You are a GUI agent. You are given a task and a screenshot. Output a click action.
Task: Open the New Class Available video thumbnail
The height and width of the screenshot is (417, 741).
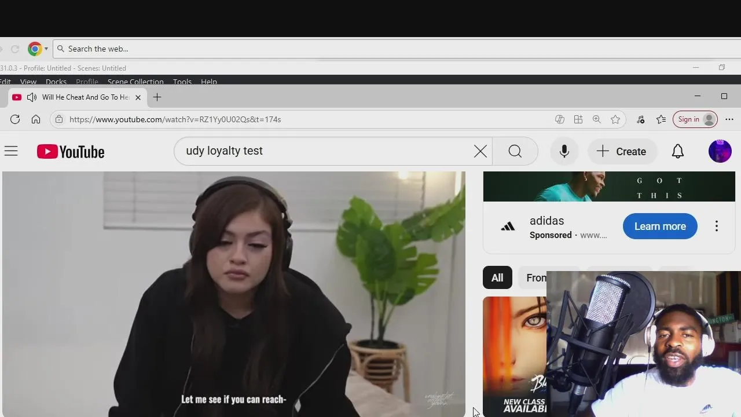(515, 356)
